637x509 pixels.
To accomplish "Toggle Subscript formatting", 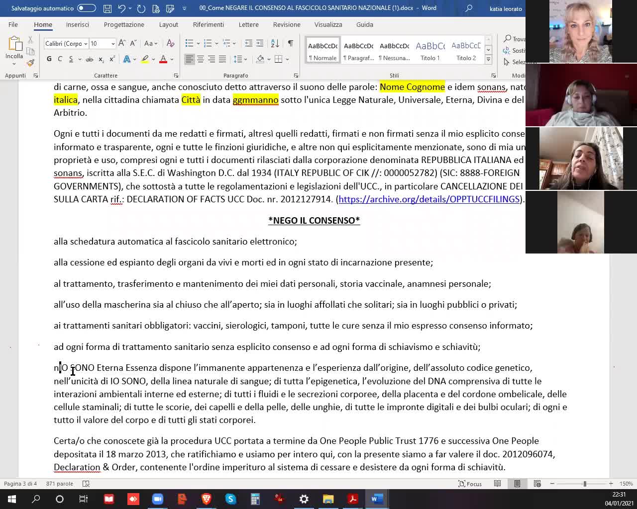I will pos(101,59).
